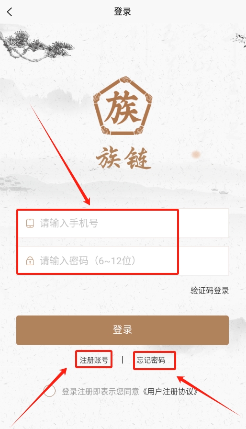
Task: Click the lock icon in the password field
Action: coord(30,261)
